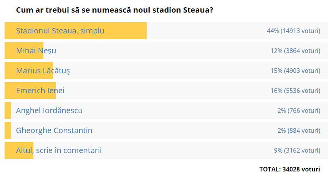Click the short yellow bar of Gheorghe Constantin

pyautogui.click(x=8, y=130)
